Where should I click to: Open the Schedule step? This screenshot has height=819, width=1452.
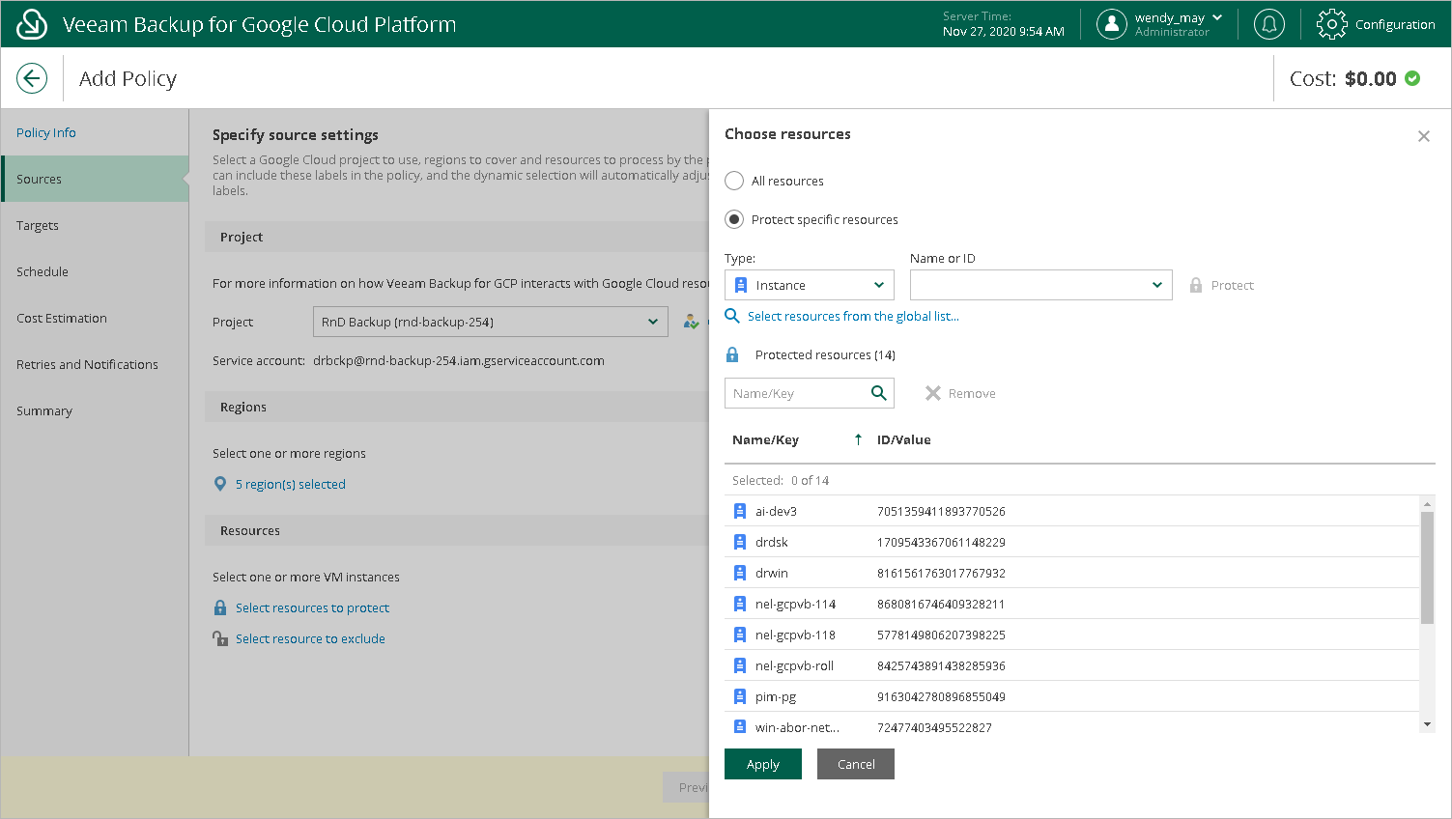click(x=95, y=271)
